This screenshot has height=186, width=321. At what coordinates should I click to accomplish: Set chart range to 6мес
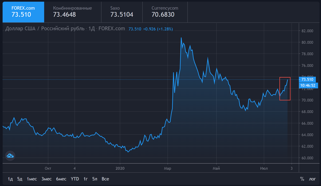click(x=61, y=179)
